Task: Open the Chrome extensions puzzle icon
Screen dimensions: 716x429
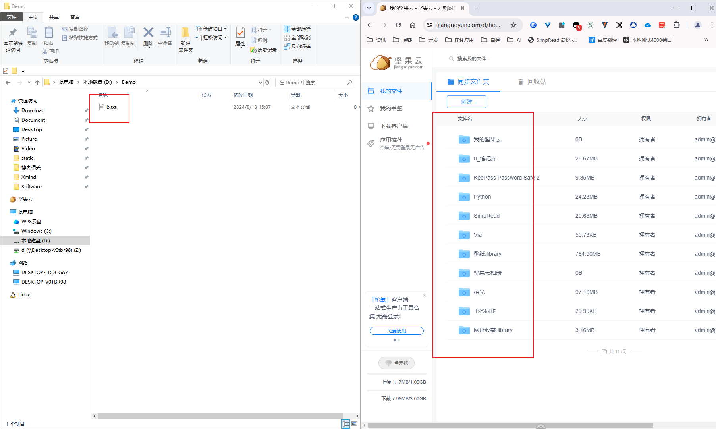Action: point(676,25)
